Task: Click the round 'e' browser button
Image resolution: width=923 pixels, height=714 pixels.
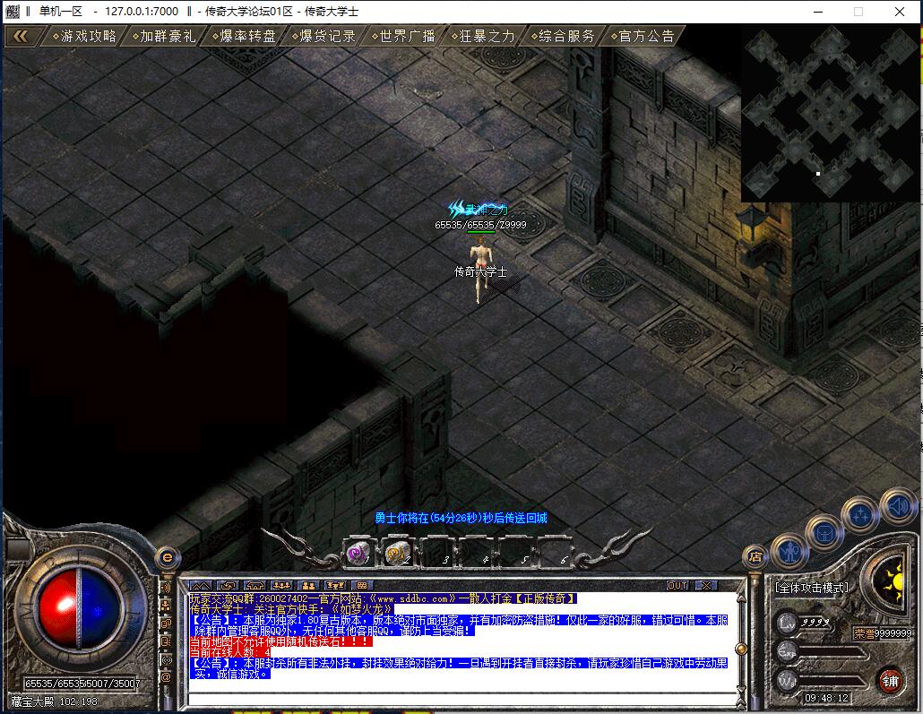Action: coord(168,557)
